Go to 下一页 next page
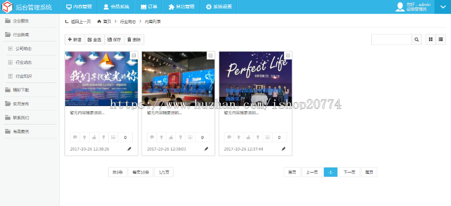Screen dimensions: 451x206 349,172
